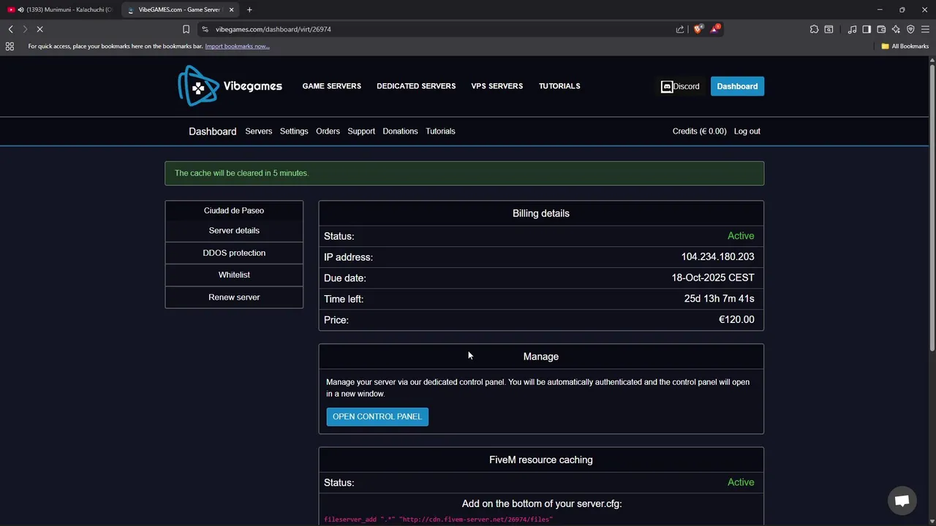The width and height of the screenshot is (936, 526).
Task: Open GAME SERVERS navigation menu
Action: [332, 86]
